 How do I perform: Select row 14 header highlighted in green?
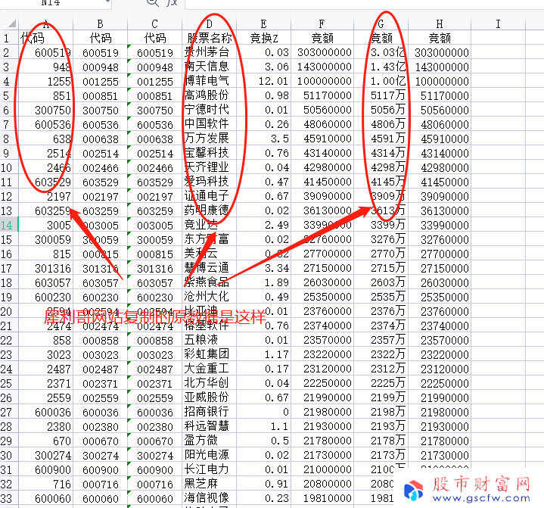pyautogui.click(x=9, y=225)
